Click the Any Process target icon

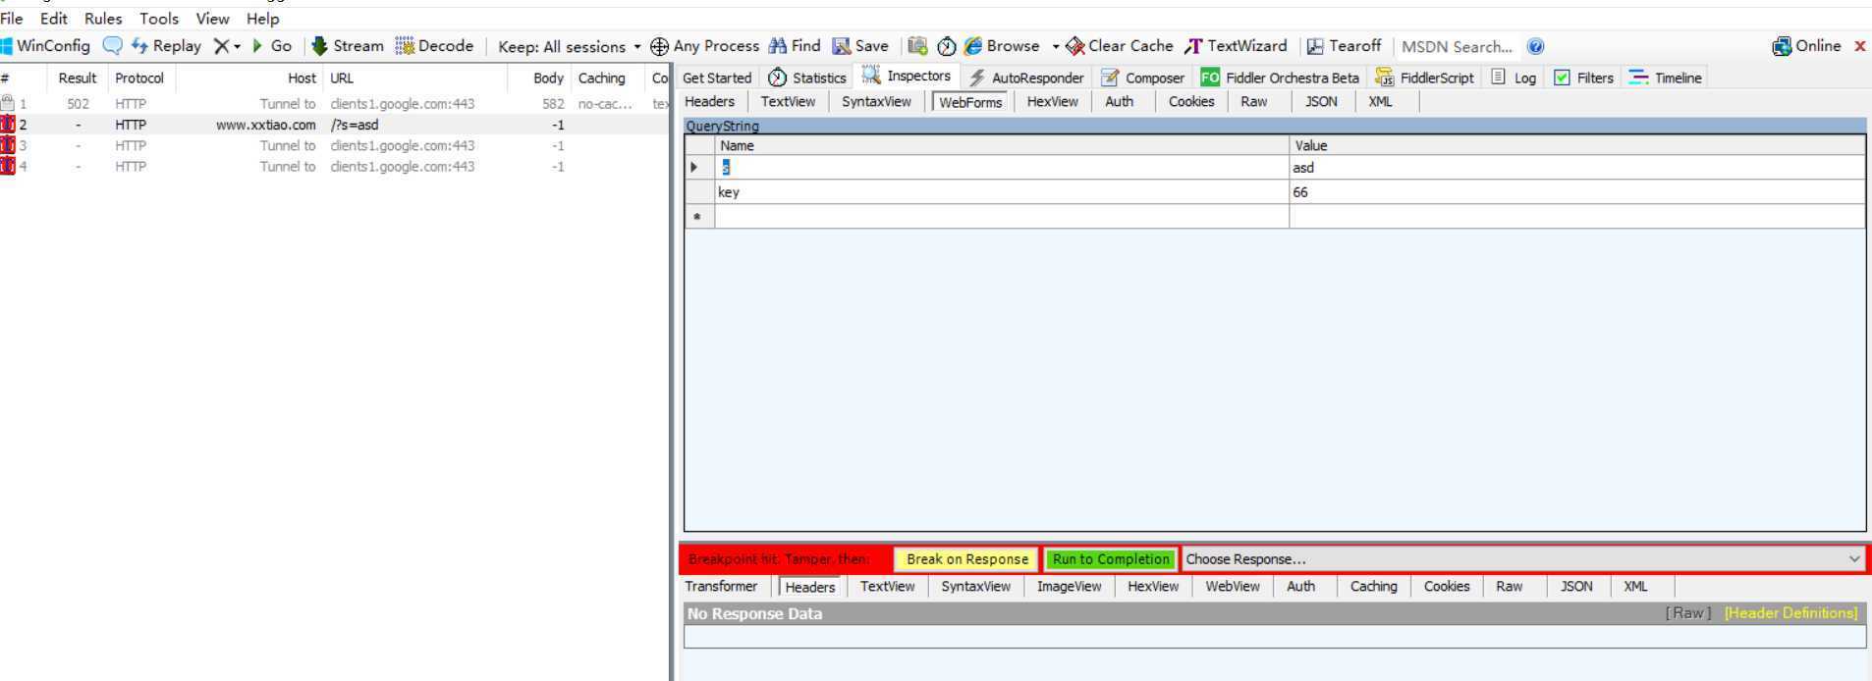pyautogui.click(x=660, y=46)
